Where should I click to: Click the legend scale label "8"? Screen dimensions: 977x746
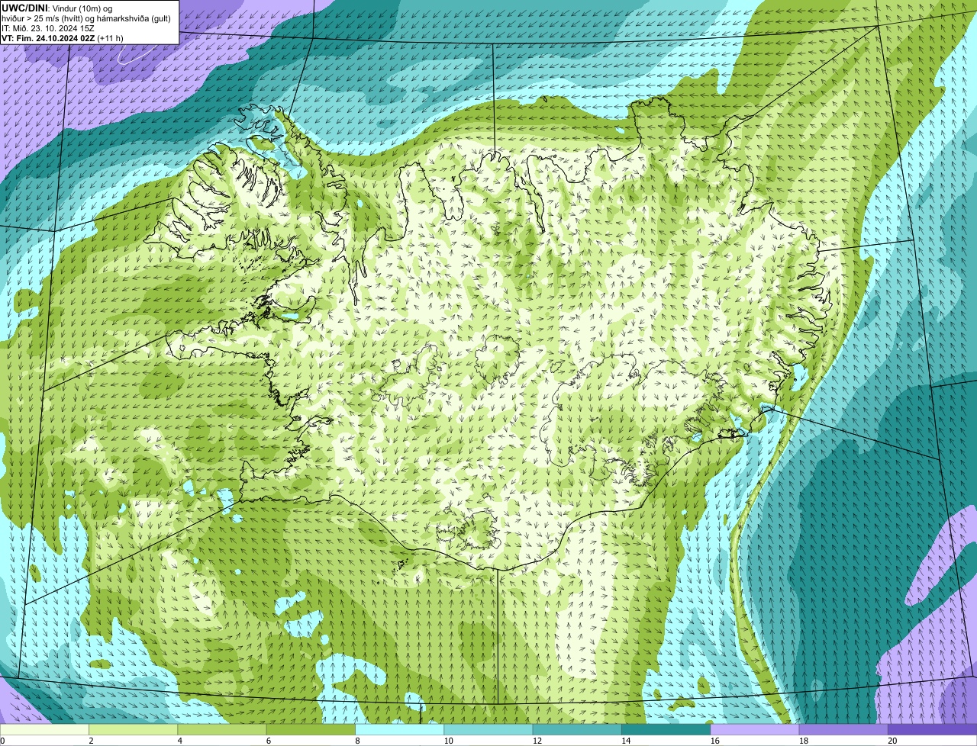[x=357, y=741]
